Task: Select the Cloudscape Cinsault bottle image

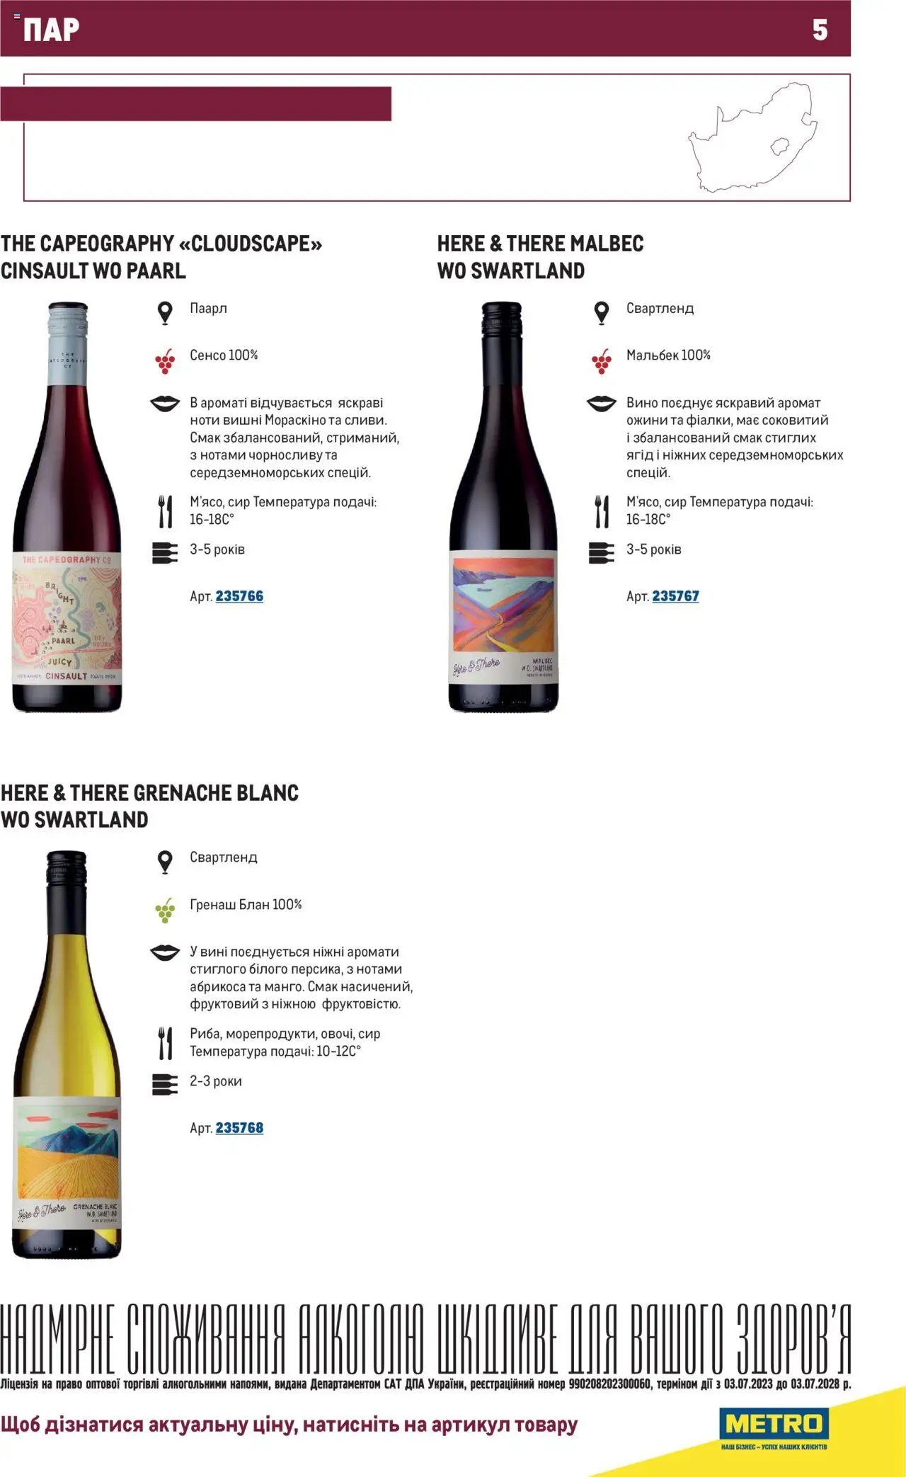Action: point(67,507)
